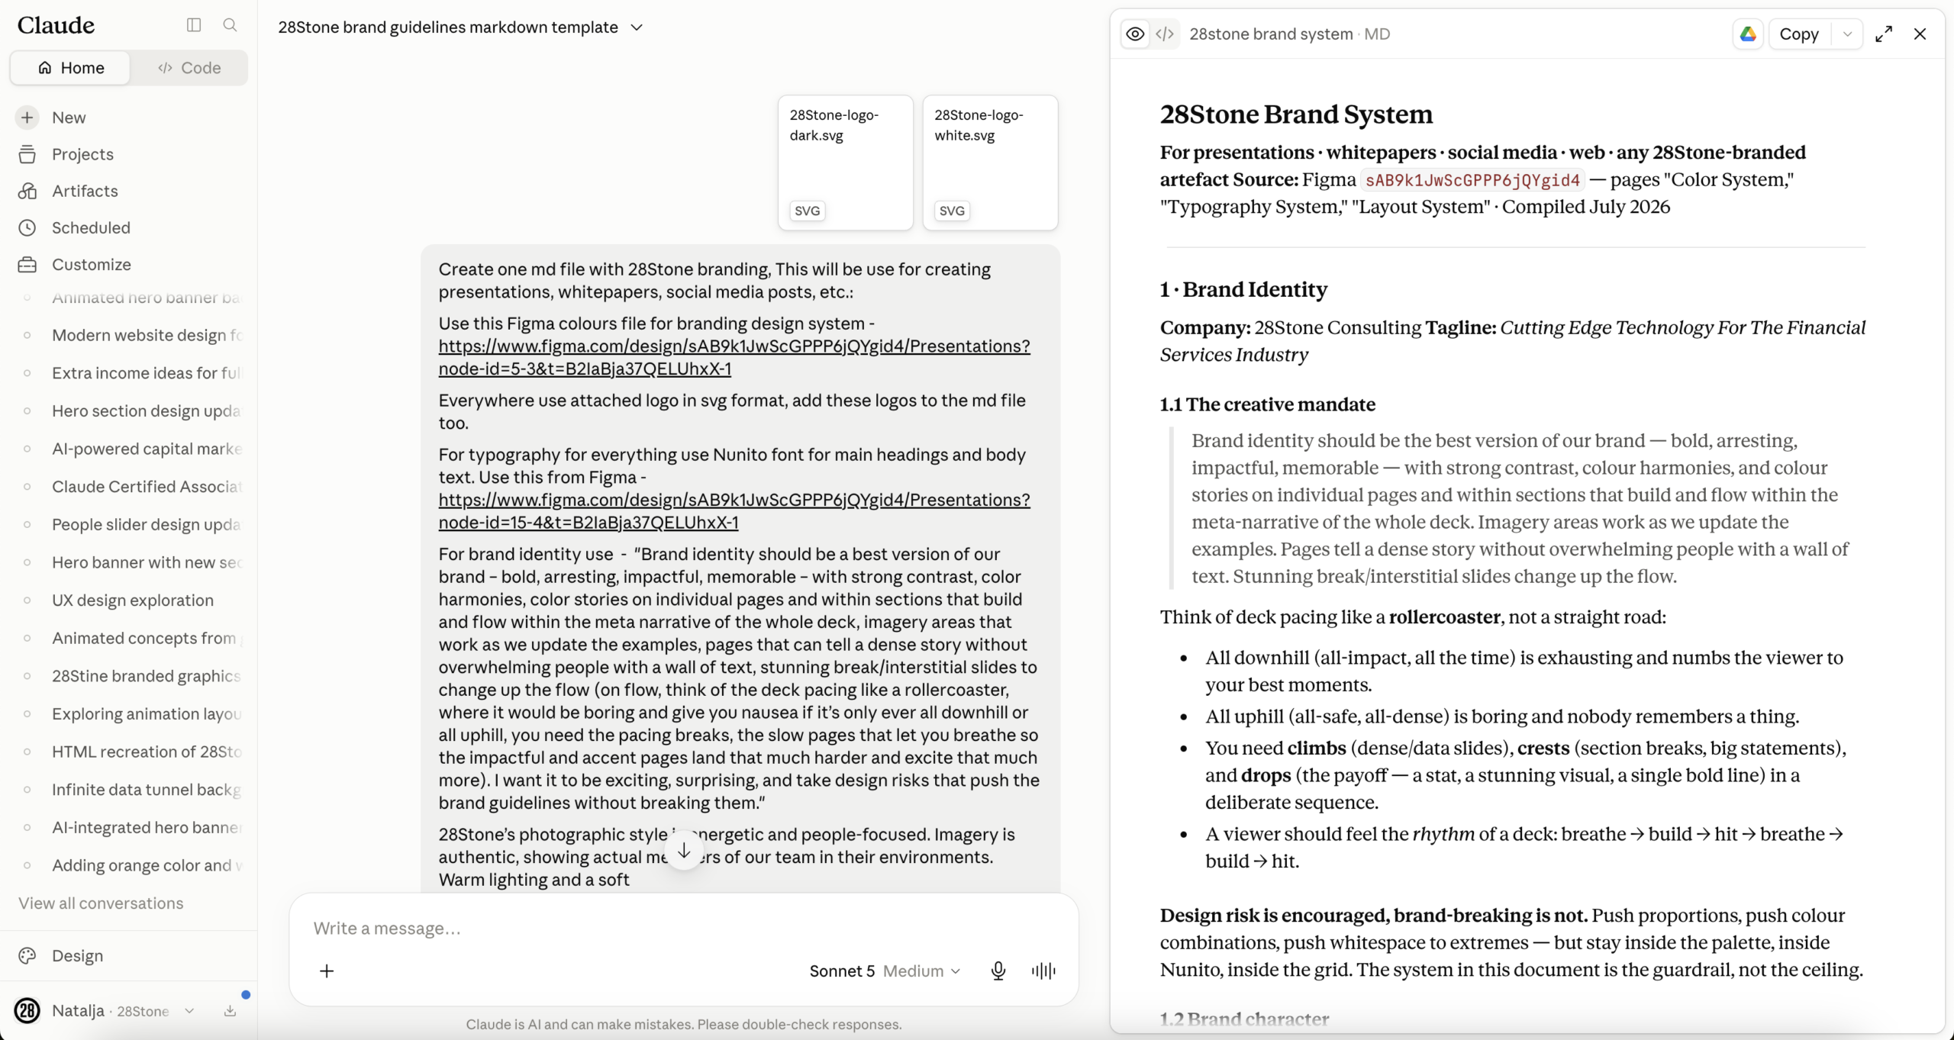1954x1040 pixels.
Task: Open 'Extra income ideas' conversation
Action: (x=128, y=373)
